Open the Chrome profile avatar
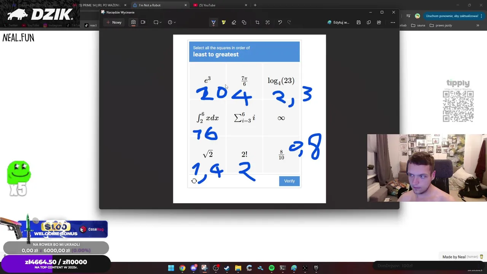The height and width of the screenshot is (274, 487). 417,16
